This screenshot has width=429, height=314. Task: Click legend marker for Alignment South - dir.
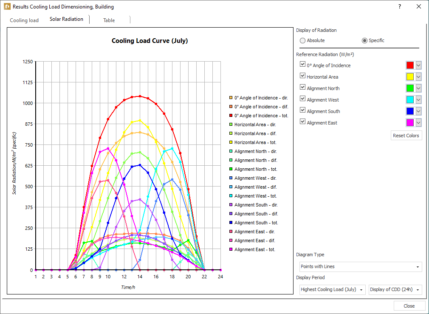click(x=231, y=205)
